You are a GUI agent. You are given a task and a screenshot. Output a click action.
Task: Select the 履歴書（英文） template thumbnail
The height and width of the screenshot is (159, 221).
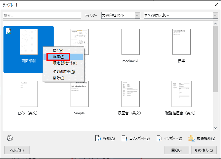coord(130,94)
